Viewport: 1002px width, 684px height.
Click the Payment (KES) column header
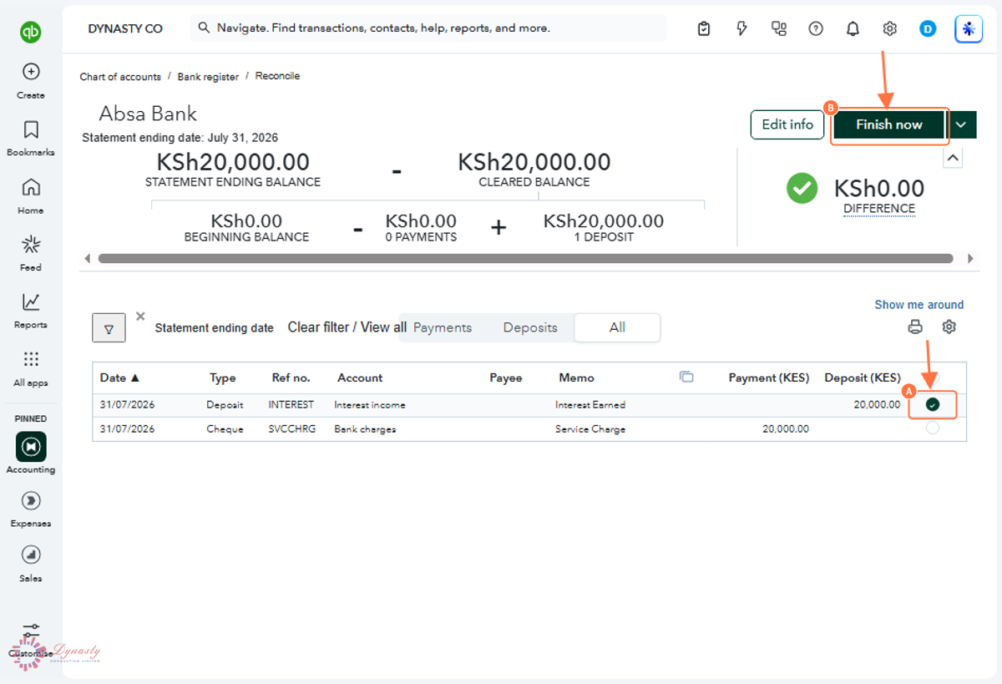coord(769,377)
